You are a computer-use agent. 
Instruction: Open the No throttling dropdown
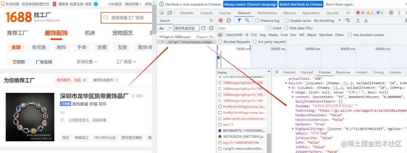(327, 20)
